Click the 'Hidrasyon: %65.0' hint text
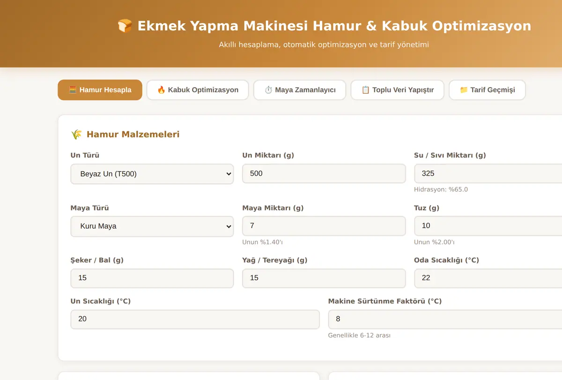562x380 pixels. [441, 190]
